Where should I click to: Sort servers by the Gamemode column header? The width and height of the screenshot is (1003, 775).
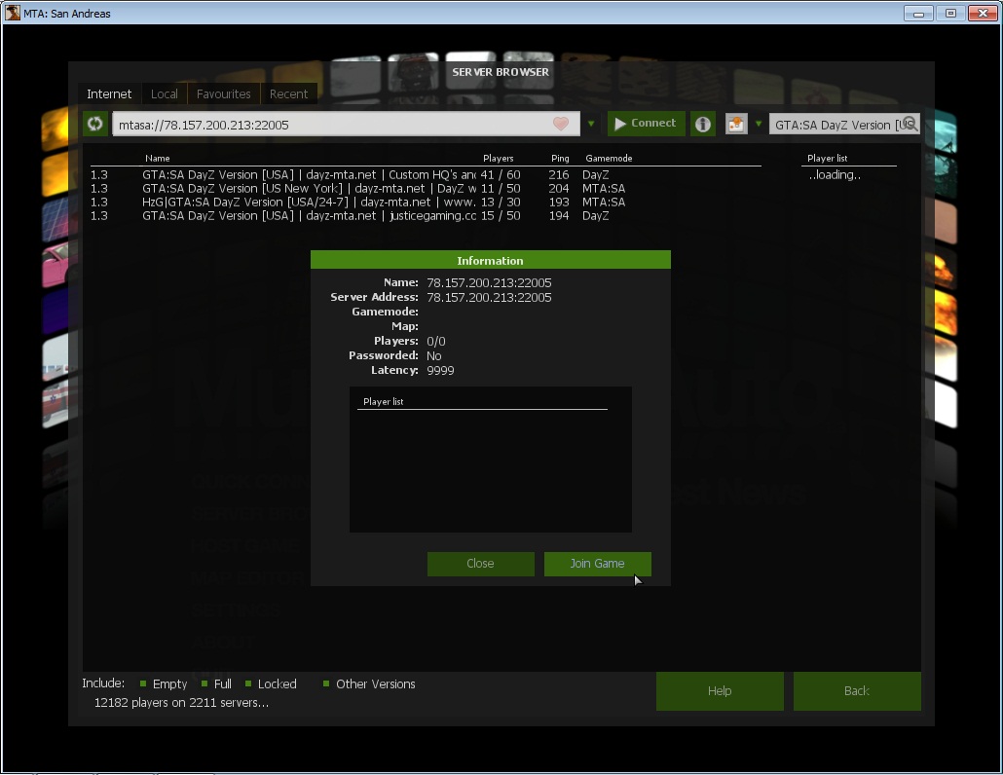point(609,158)
